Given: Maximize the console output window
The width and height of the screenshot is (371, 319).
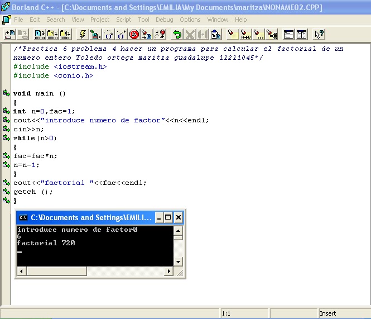Looking at the screenshot, I should pyautogui.click(x=168, y=217).
